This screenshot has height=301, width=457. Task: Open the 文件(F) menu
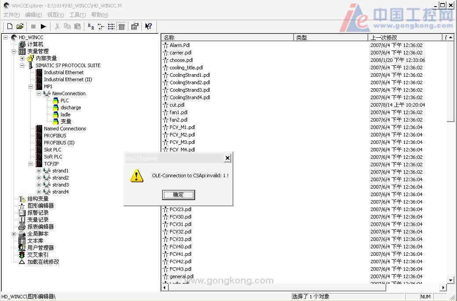(x=12, y=15)
